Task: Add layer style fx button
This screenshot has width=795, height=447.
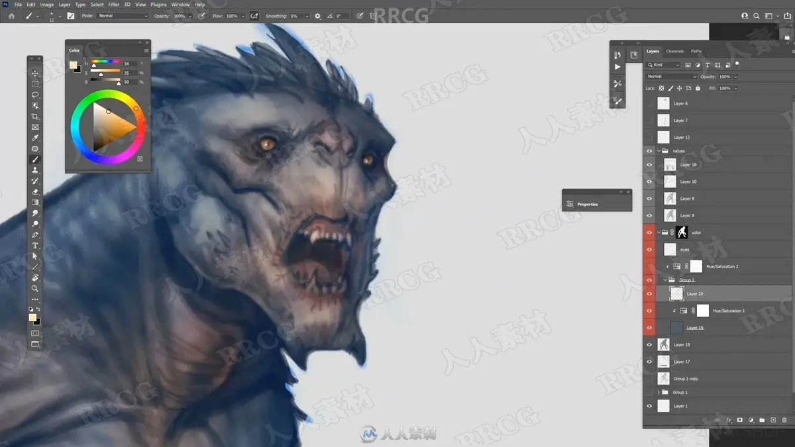Action: 729,420
